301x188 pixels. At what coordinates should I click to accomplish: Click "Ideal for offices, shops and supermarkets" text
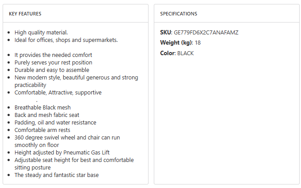[x=66, y=40]
